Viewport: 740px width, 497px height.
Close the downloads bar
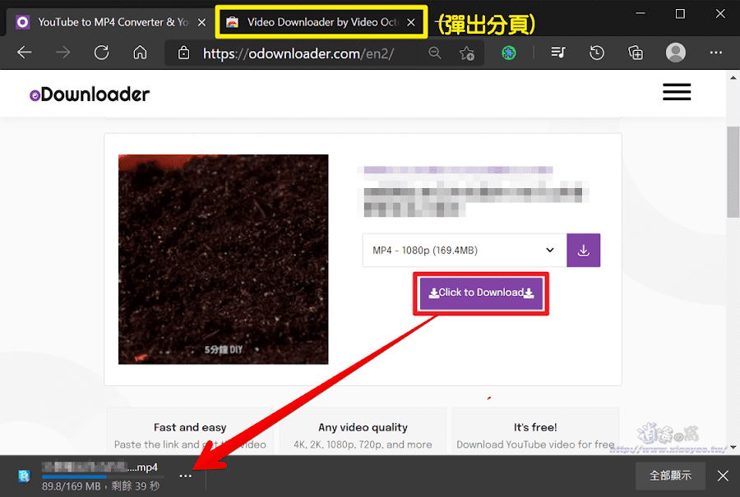pos(723,476)
